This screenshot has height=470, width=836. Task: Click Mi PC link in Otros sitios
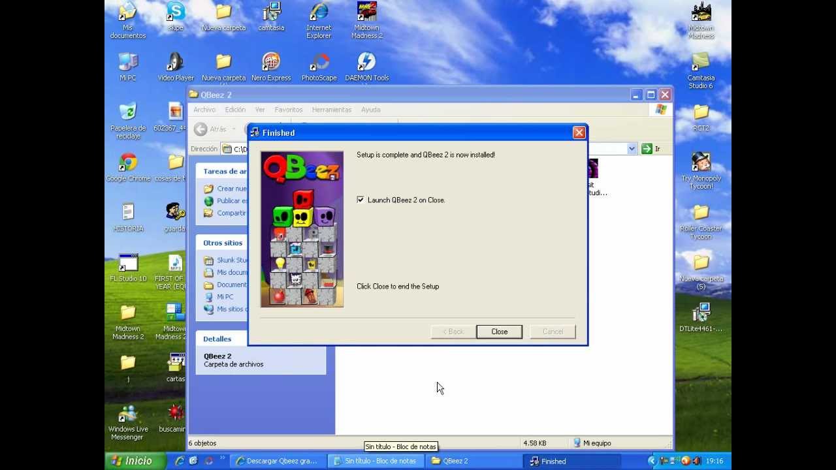click(225, 297)
